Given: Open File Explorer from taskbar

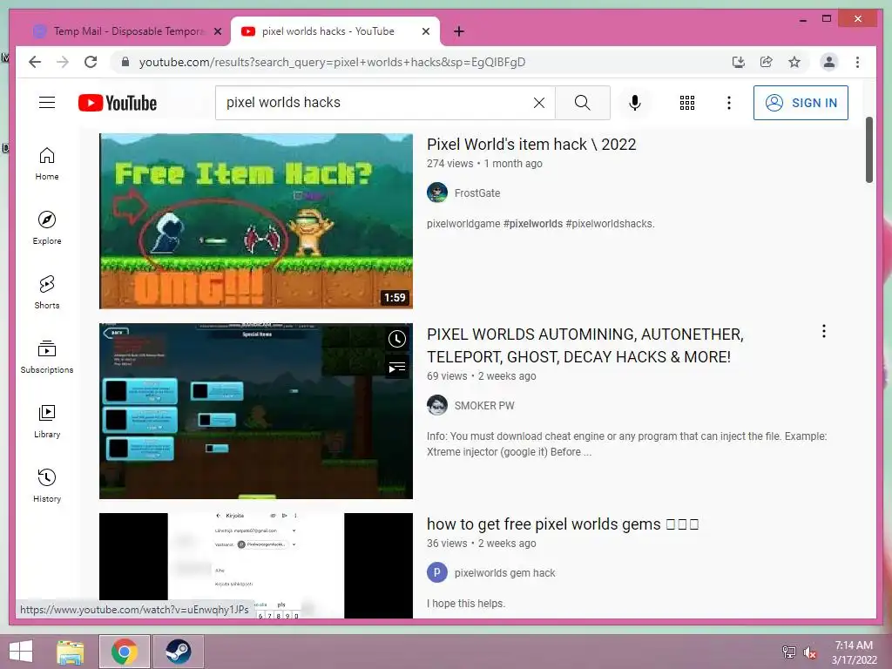Looking at the screenshot, I should (x=71, y=652).
